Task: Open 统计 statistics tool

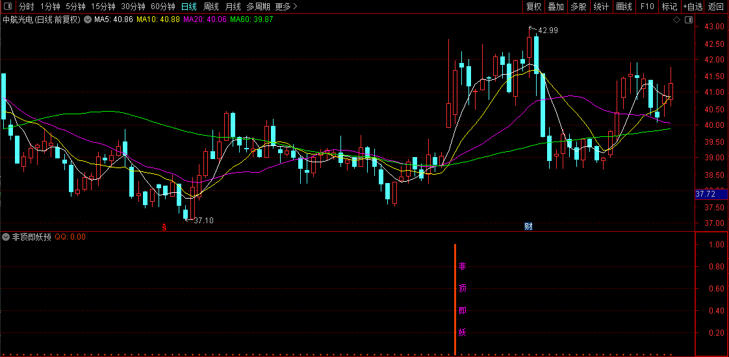Action: coord(601,6)
